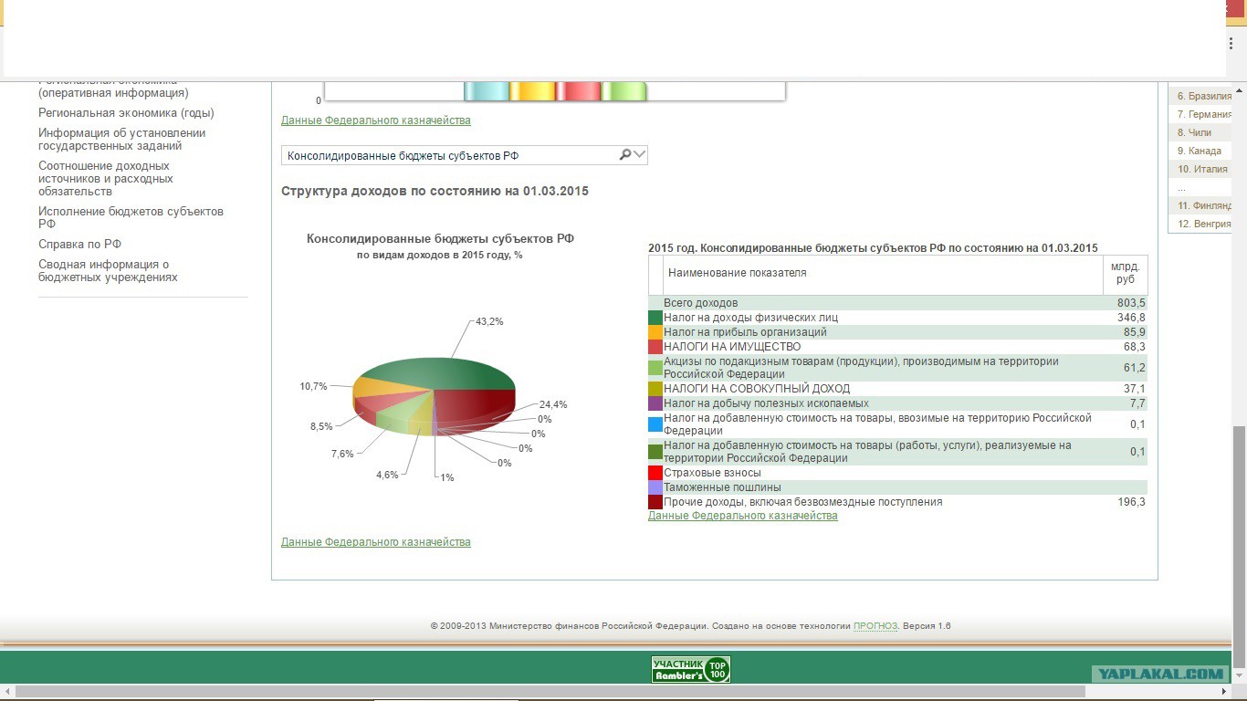The width and height of the screenshot is (1247, 701).
Task: Click the YAPLAKAL.COM watermark logo
Action: tap(1160, 674)
